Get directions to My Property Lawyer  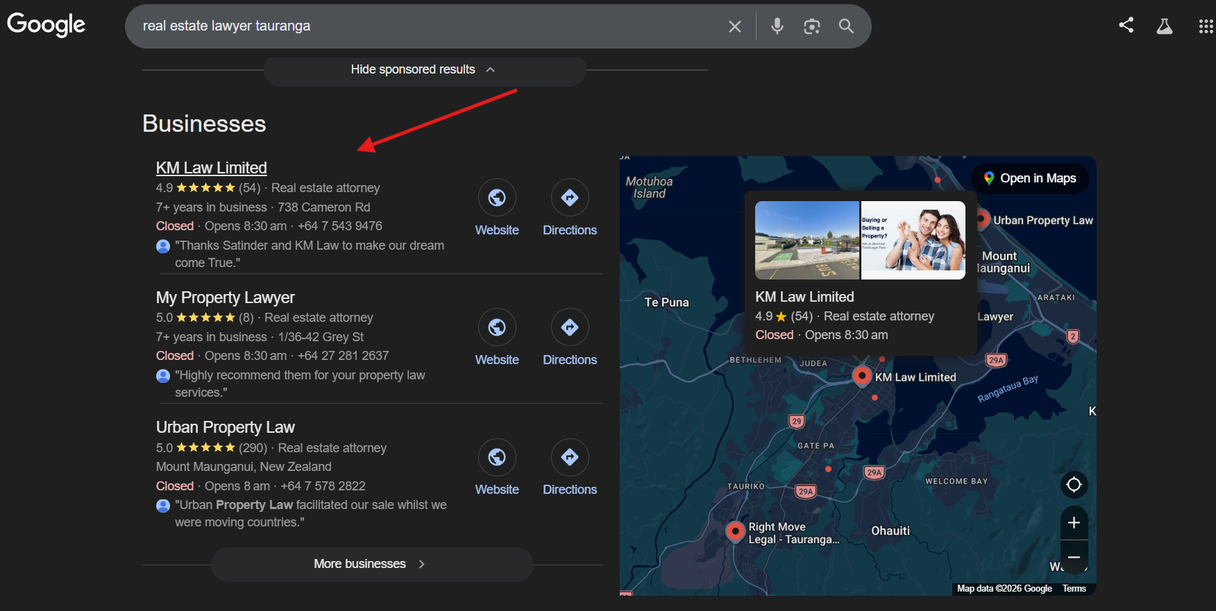(570, 327)
